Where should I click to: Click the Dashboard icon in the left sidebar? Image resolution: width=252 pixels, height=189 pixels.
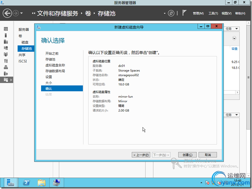(x=6, y=29)
